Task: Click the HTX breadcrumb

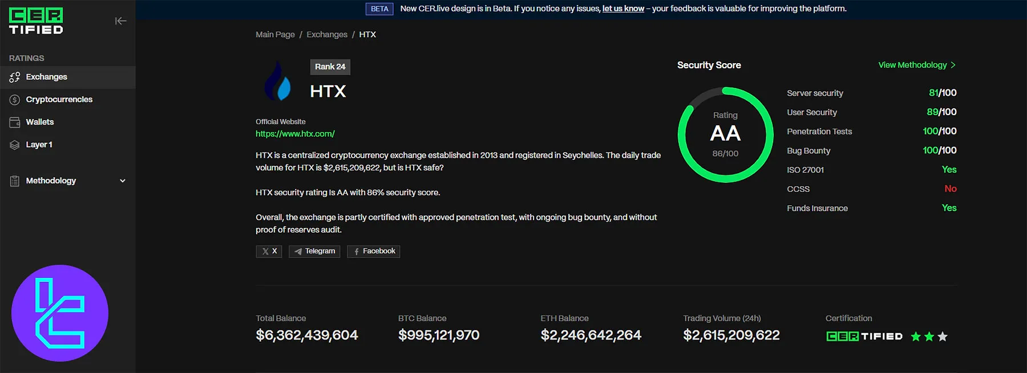Action: (367, 35)
